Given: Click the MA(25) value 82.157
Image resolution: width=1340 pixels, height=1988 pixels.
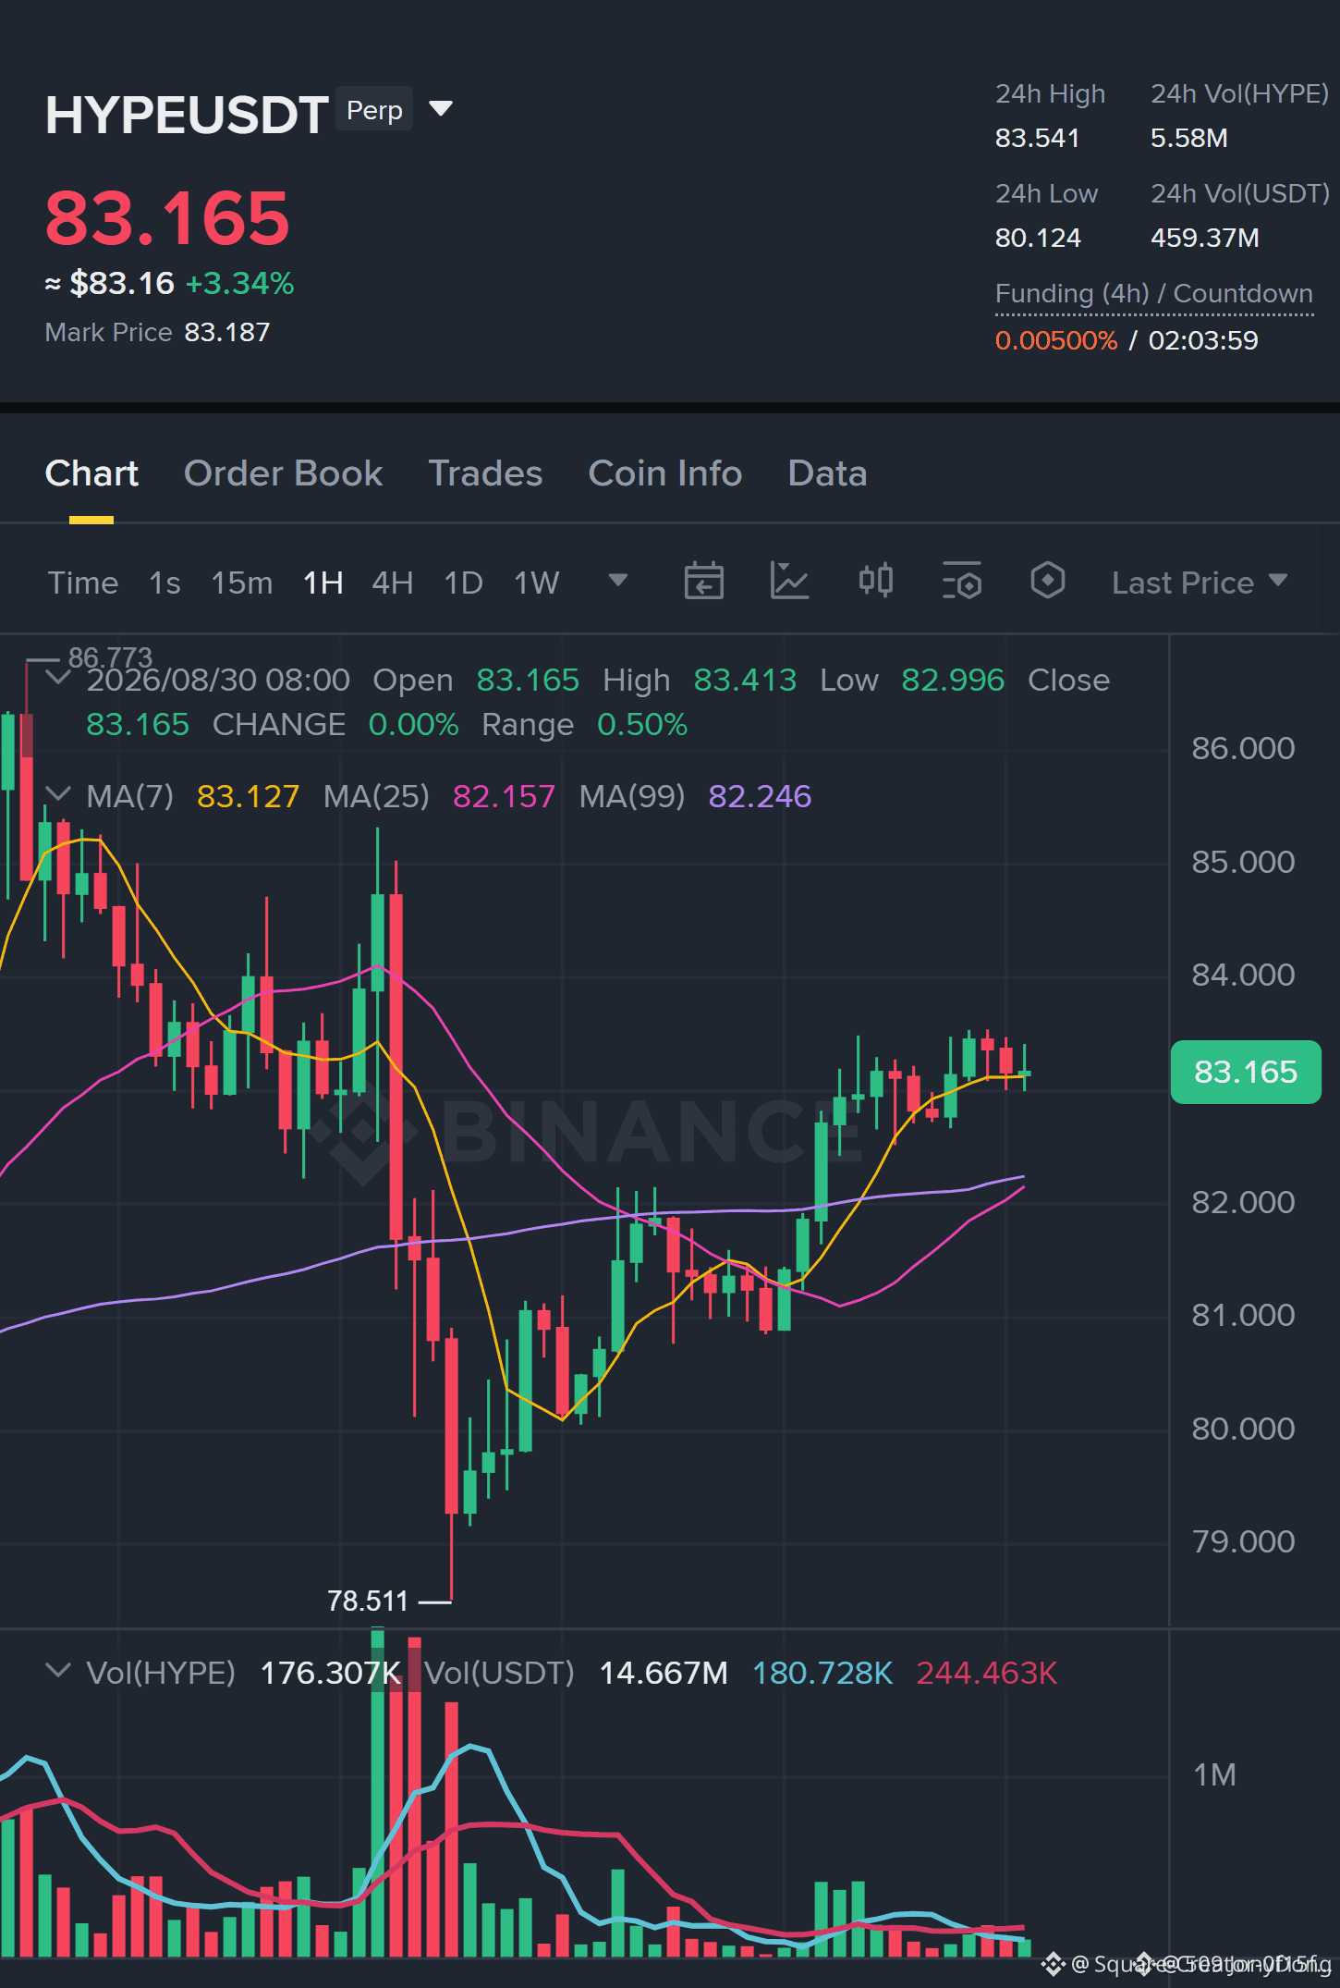Looking at the screenshot, I should (504, 796).
